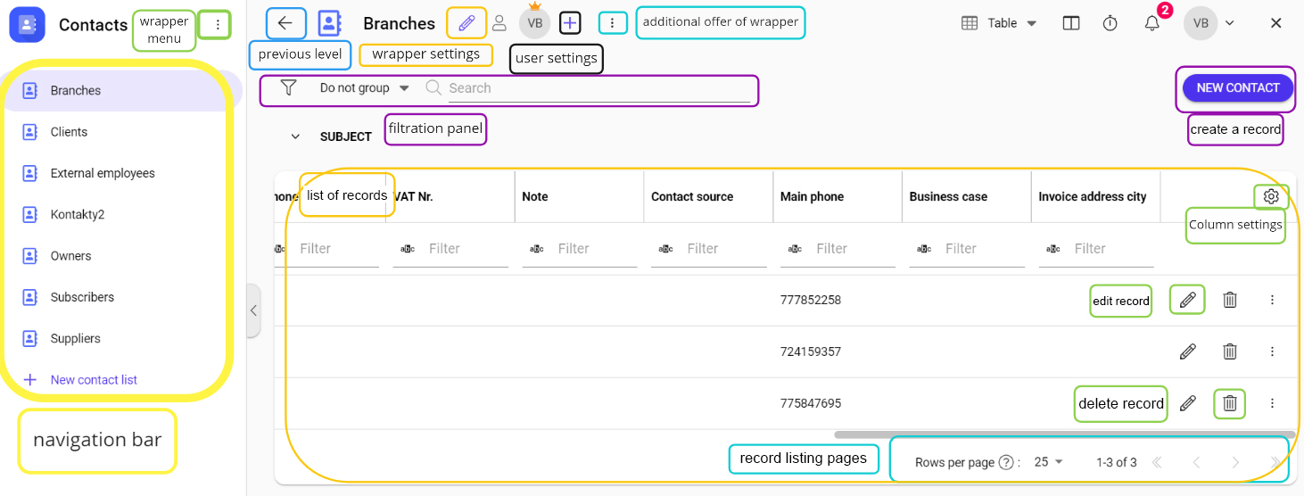Screen dimensions: 1304x496
Task: Go back with the previous level arrow
Action: tap(285, 23)
